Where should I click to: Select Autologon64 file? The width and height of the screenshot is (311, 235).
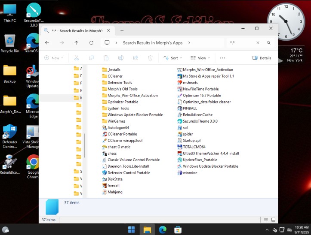coord(115,128)
